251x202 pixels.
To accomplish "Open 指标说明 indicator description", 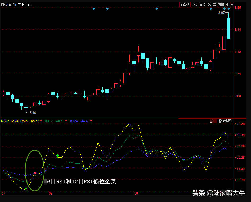I will tap(225, 121).
